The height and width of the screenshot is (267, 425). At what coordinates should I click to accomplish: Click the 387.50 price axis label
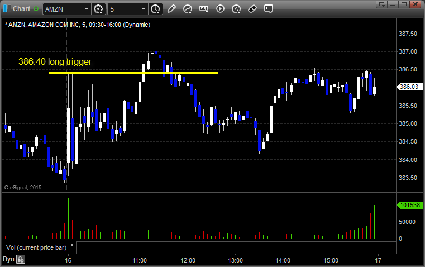click(408, 34)
